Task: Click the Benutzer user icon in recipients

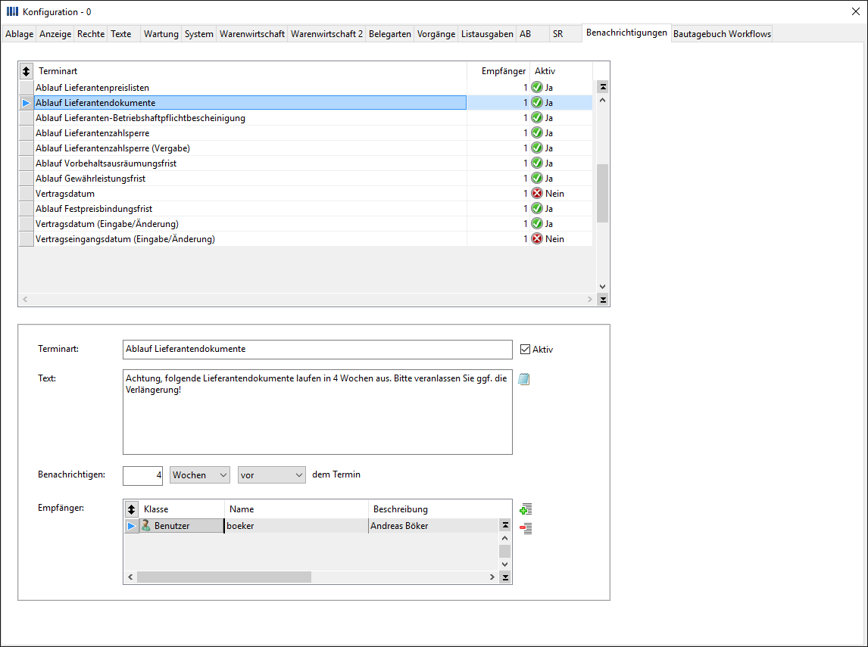Action: pos(146,525)
